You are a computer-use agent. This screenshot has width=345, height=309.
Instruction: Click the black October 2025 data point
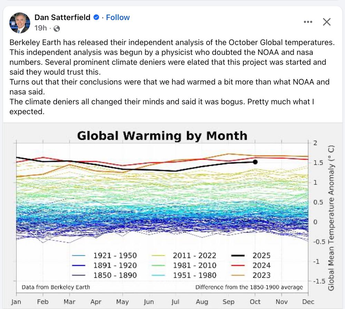[x=255, y=162]
